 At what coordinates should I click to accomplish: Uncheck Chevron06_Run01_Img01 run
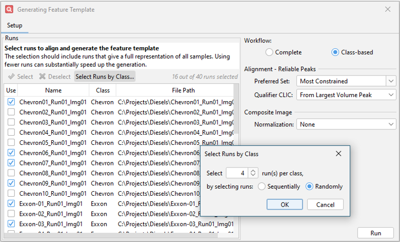pyautogui.click(x=11, y=153)
